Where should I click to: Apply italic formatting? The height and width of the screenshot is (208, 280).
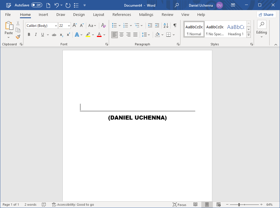36,34
